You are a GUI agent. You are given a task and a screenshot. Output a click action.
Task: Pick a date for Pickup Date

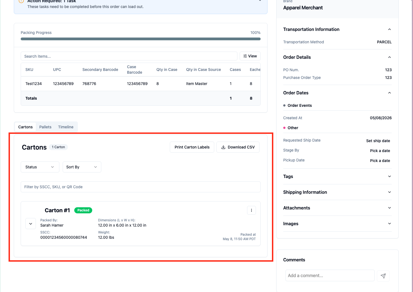pyautogui.click(x=380, y=161)
